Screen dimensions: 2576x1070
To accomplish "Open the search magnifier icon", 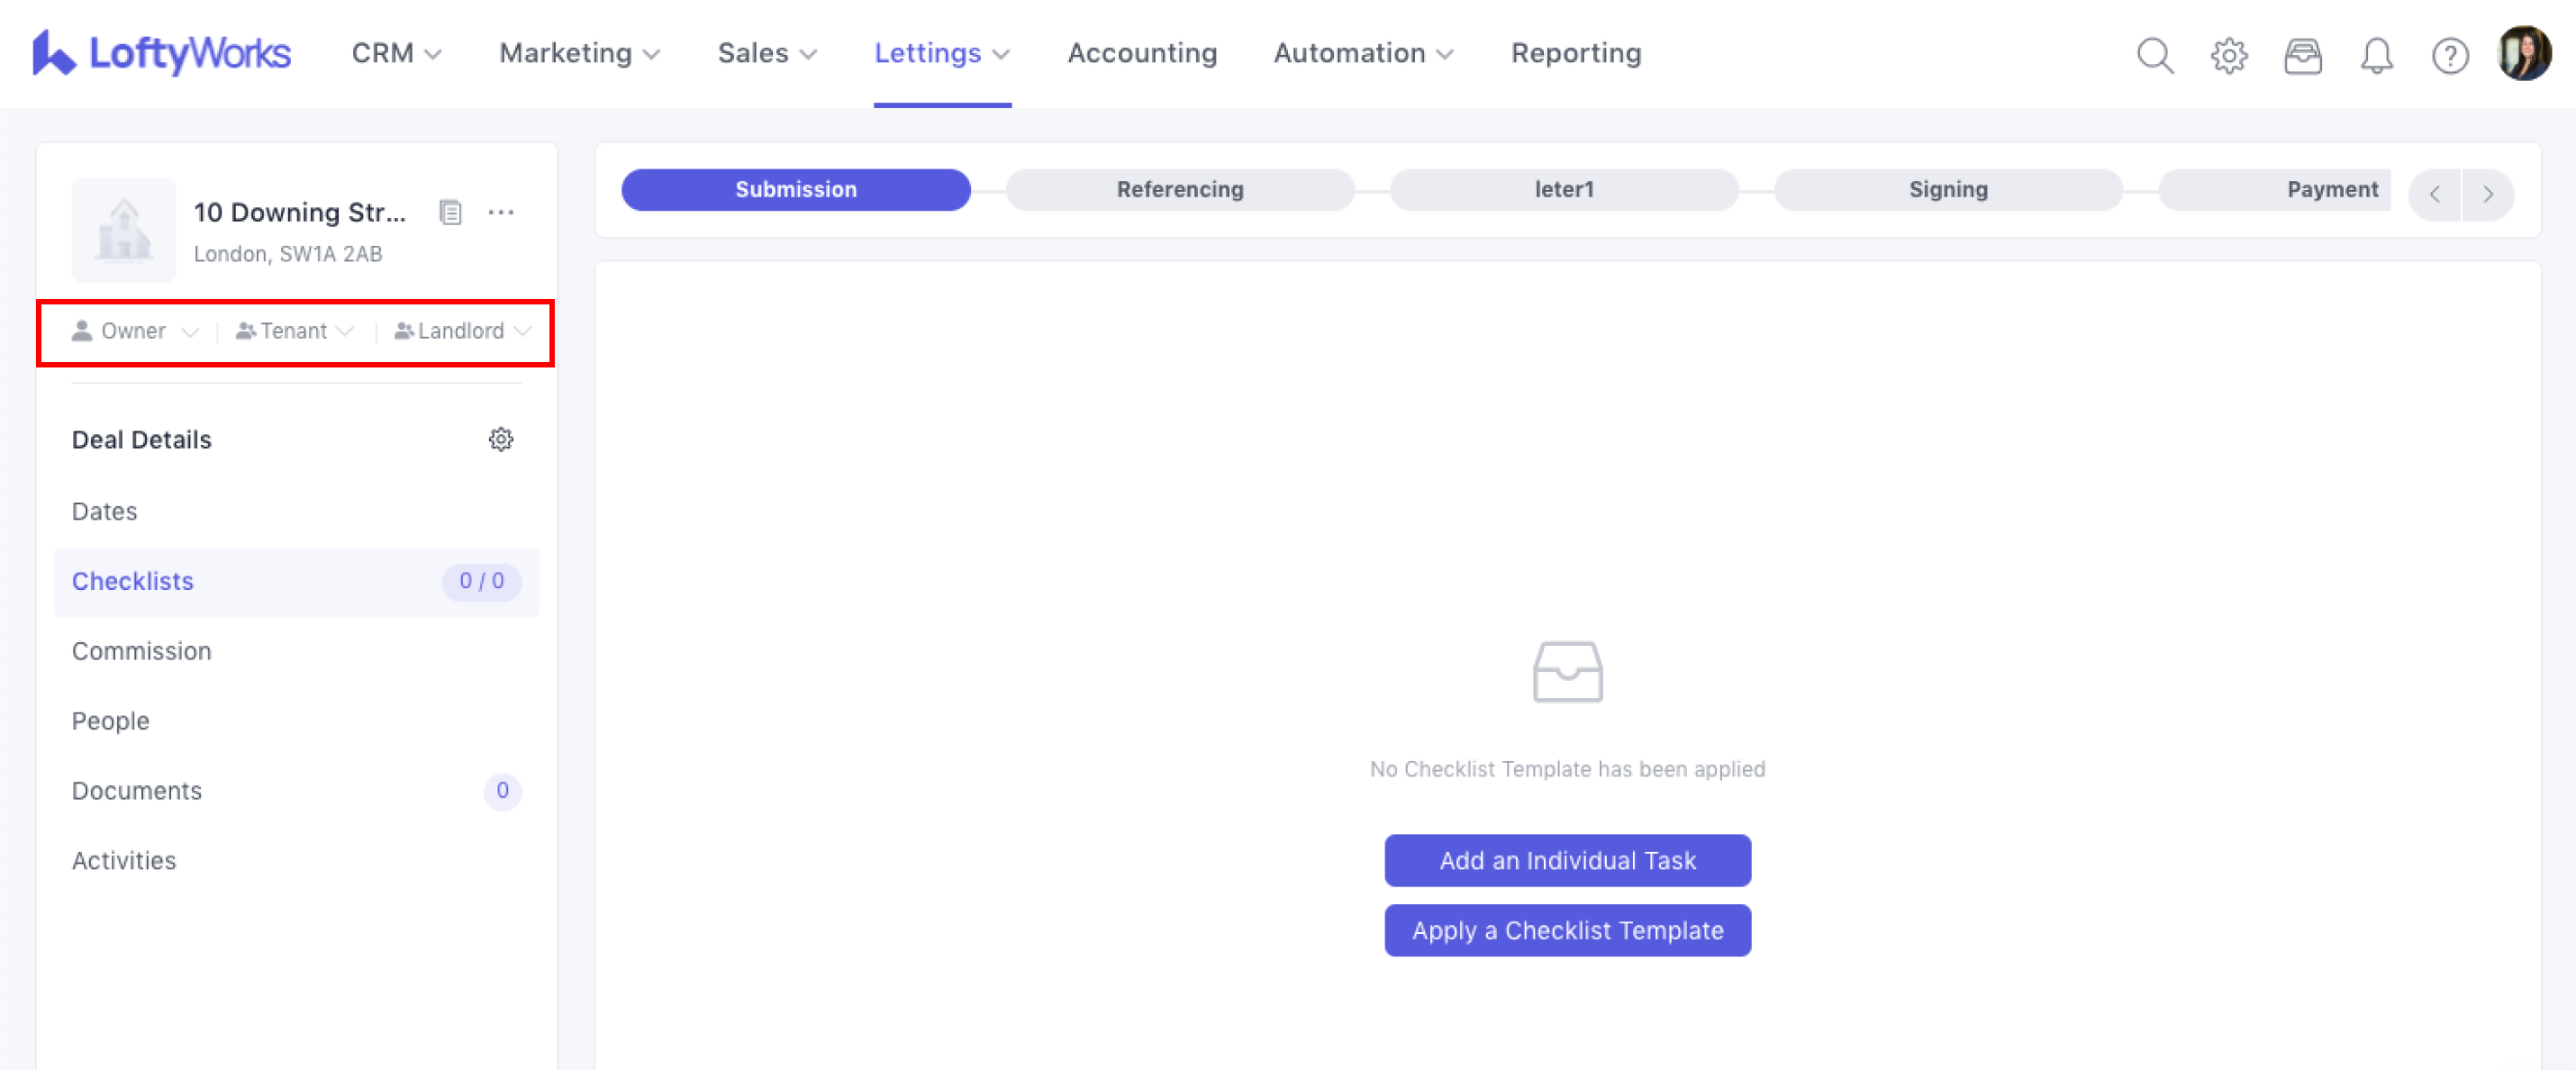I will point(2154,56).
